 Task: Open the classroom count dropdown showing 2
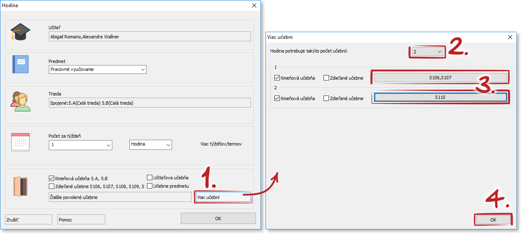[x=427, y=52]
